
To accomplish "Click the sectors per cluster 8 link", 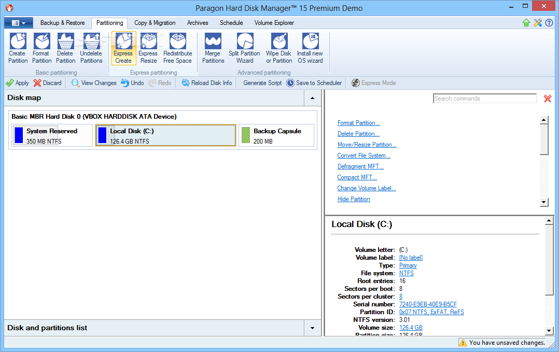I will click(x=401, y=297).
